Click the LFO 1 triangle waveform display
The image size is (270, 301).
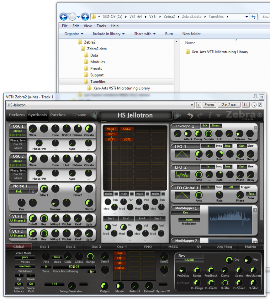[183, 154]
